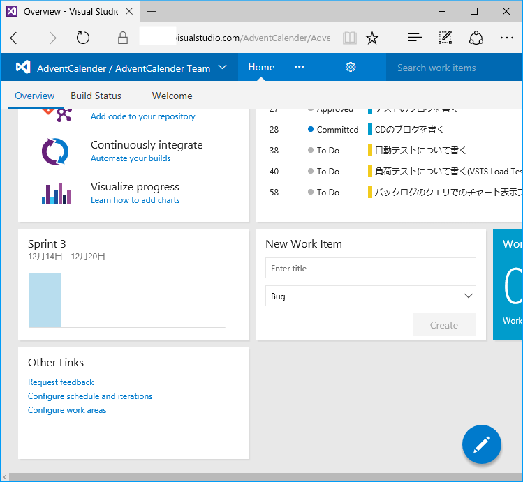Click the To Do state of item 38
This screenshot has width=523, height=482.
[x=327, y=151]
